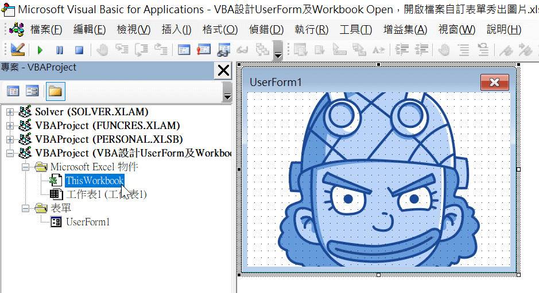Open the Call Stack icon

point(263,50)
